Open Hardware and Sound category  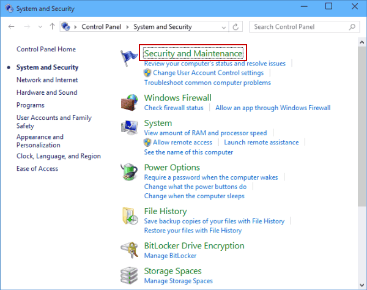tap(47, 92)
